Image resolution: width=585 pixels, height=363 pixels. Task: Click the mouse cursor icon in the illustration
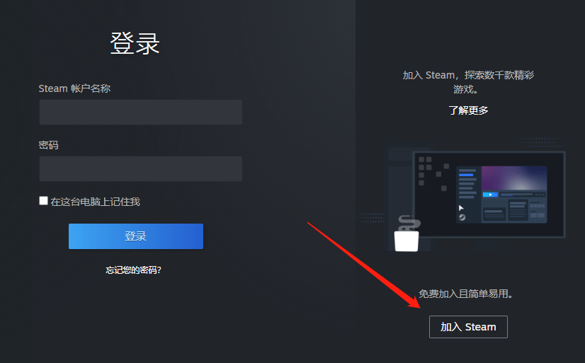pos(461,208)
